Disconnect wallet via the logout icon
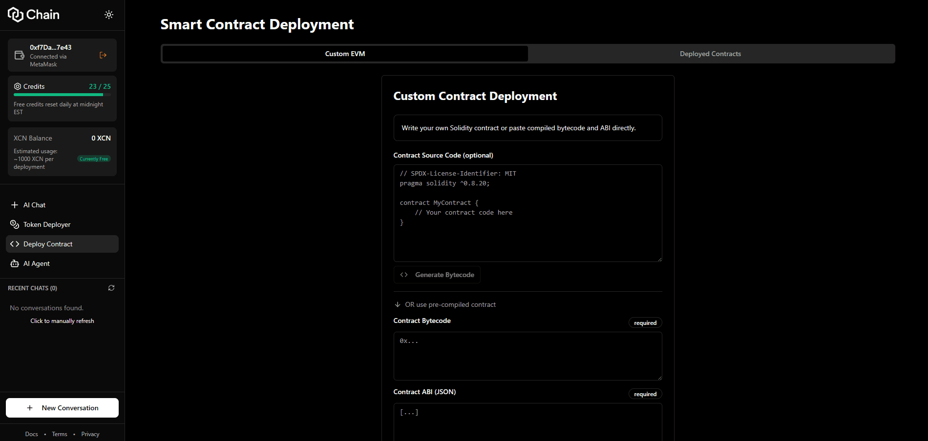 103,55
